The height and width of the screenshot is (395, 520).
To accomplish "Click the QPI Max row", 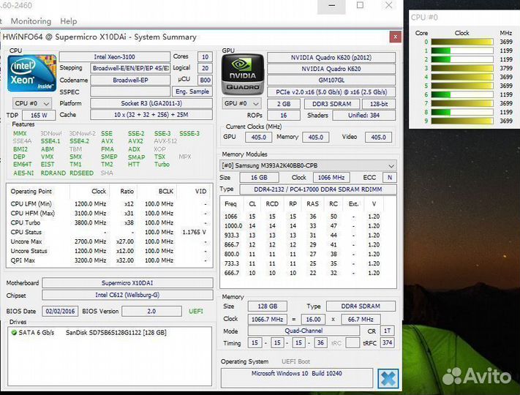I will [x=110, y=260].
